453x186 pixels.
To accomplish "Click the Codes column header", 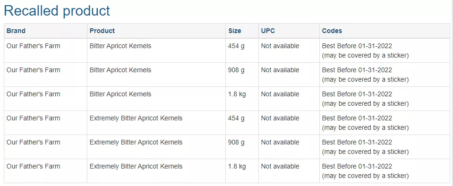I will tap(332, 31).
